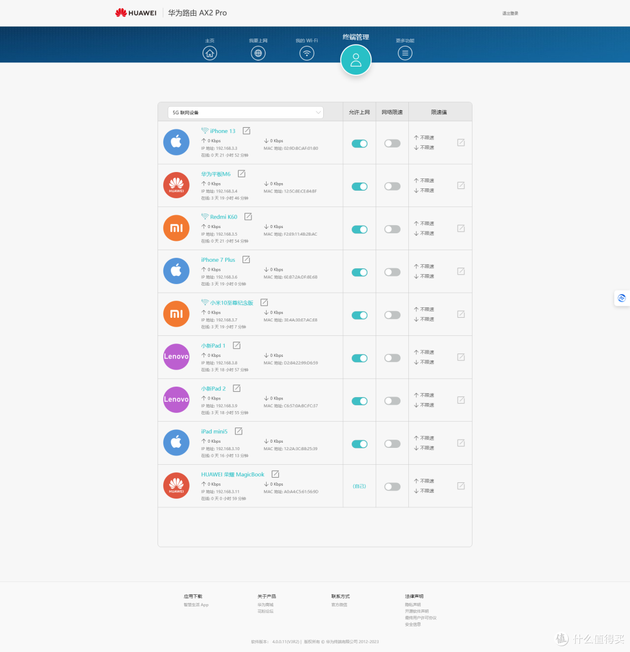Image resolution: width=630 pixels, height=652 pixels.
Task: Toggle internet access for iPad mini5
Action: [x=359, y=444]
